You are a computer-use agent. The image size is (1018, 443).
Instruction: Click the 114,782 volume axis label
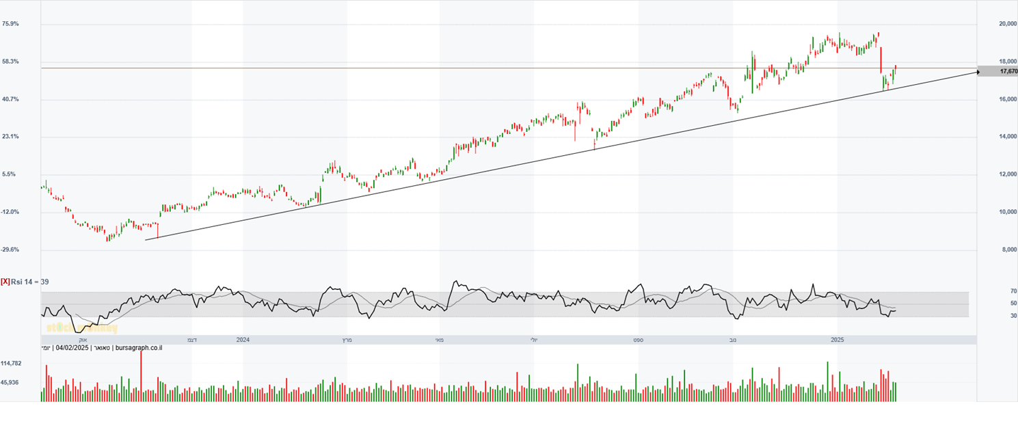[11, 363]
